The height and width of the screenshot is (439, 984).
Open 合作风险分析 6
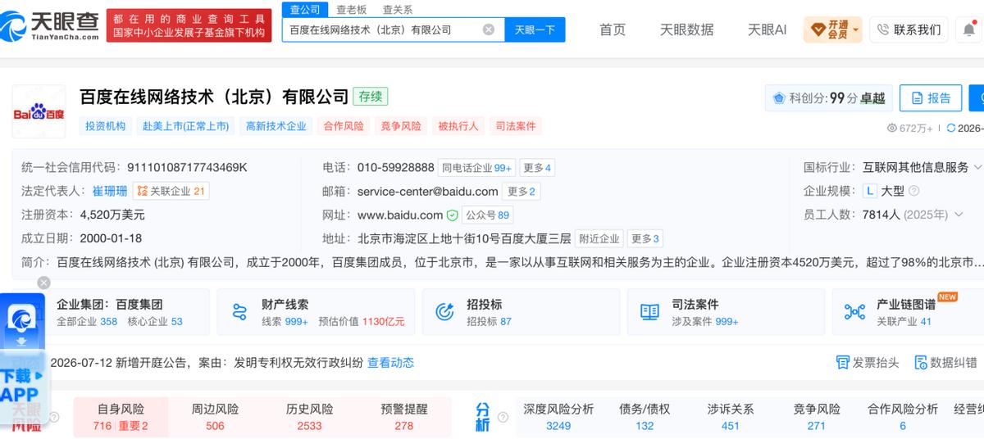[x=903, y=417]
